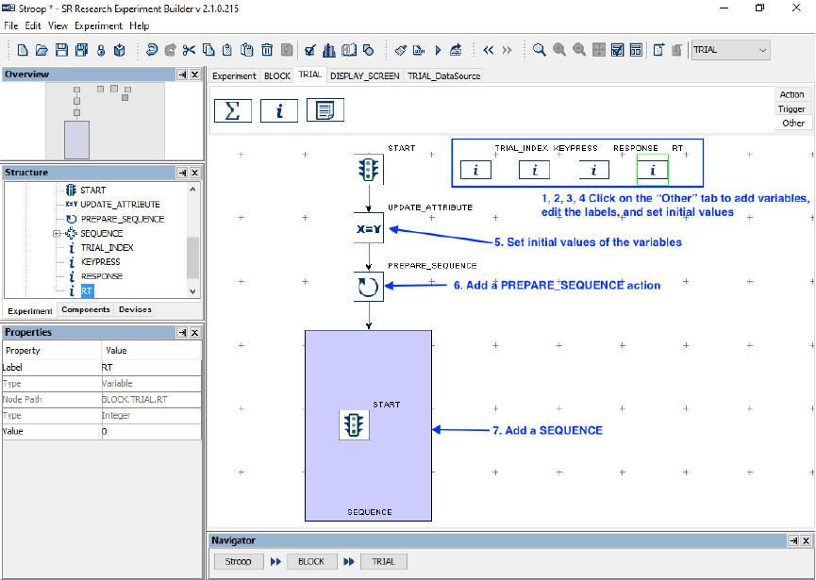The height and width of the screenshot is (580, 816).
Task: Select the RT variable node on canvas
Action: pyautogui.click(x=653, y=170)
